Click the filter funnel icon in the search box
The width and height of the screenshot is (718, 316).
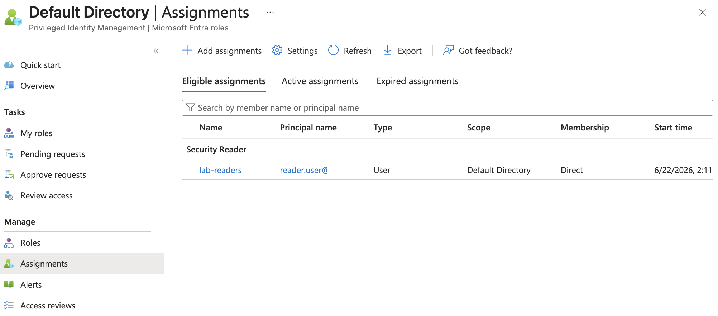(x=191, y=107)
